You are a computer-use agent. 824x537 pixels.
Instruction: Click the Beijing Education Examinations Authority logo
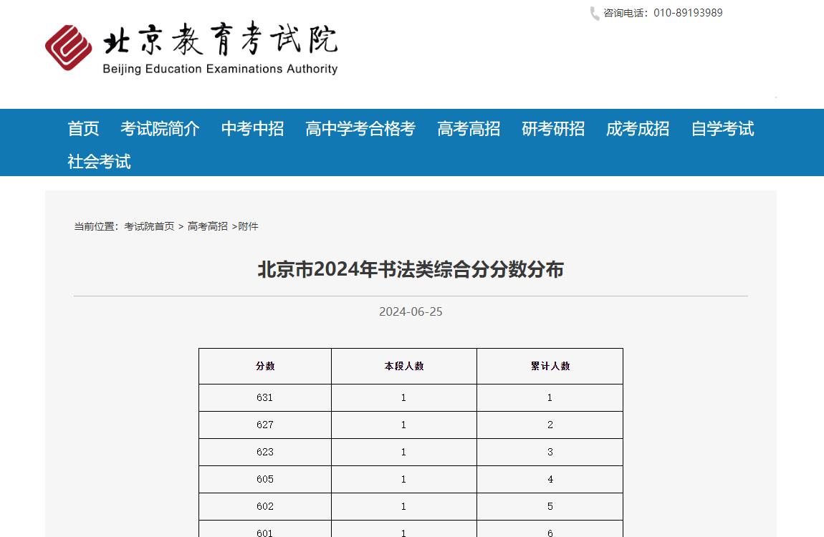point(190,47)
